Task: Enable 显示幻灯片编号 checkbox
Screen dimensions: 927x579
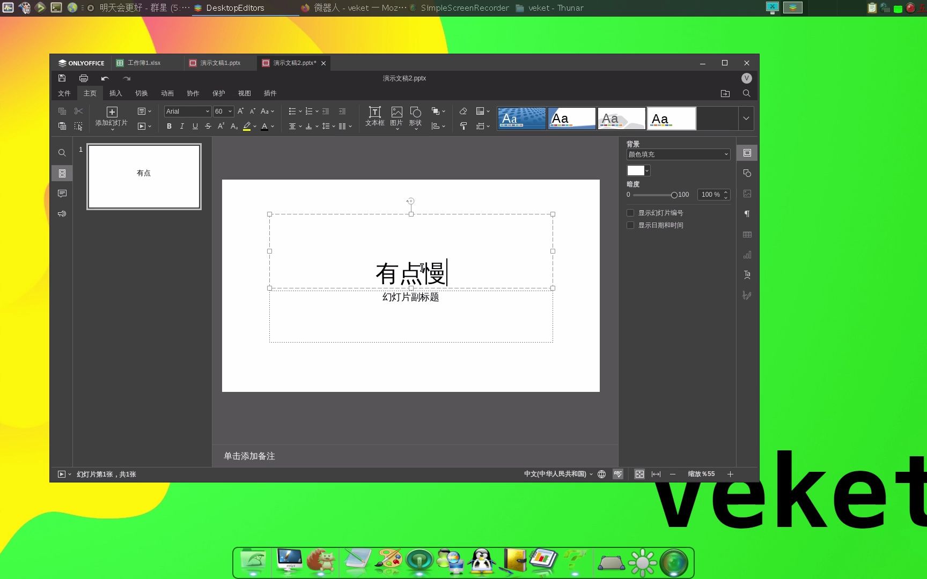Action: [x=630, y=212]
